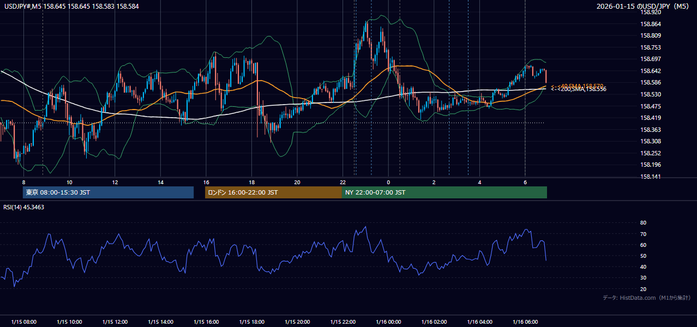Click hour tick '22' below the price chart

[x=343, y=182]
